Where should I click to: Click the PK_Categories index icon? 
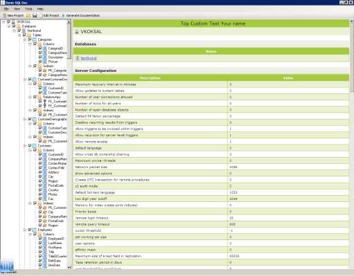[x=45, y=71]
